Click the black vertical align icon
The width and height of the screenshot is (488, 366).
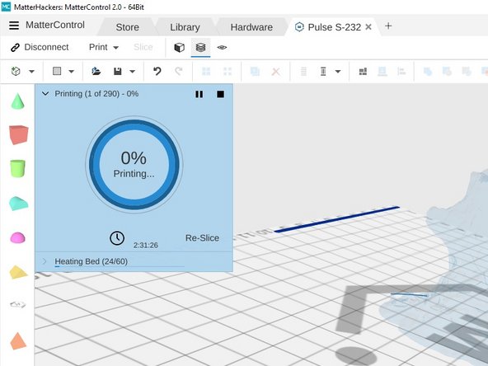point(323,72)
